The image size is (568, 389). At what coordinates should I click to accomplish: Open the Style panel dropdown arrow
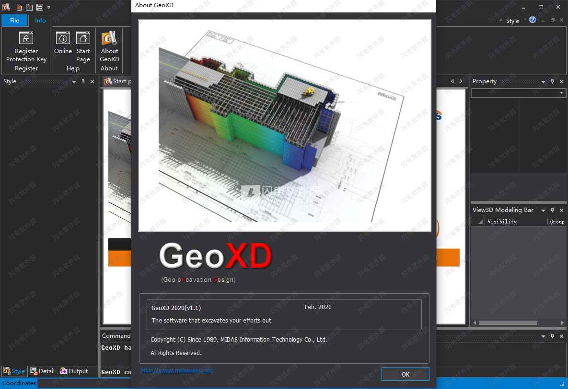(x=74, y=82)
